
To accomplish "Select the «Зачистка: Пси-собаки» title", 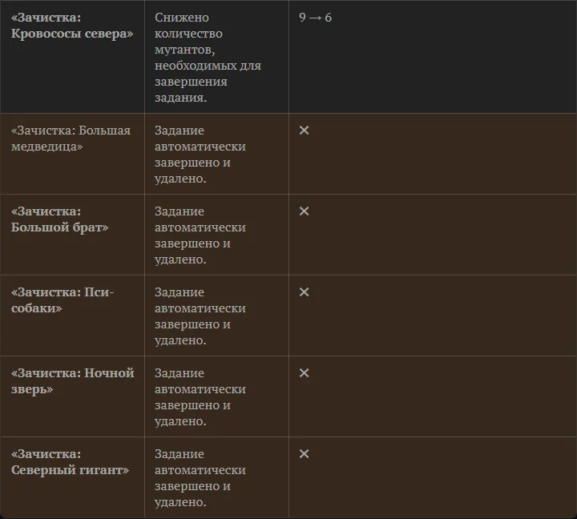I will [x=63, y=300].
